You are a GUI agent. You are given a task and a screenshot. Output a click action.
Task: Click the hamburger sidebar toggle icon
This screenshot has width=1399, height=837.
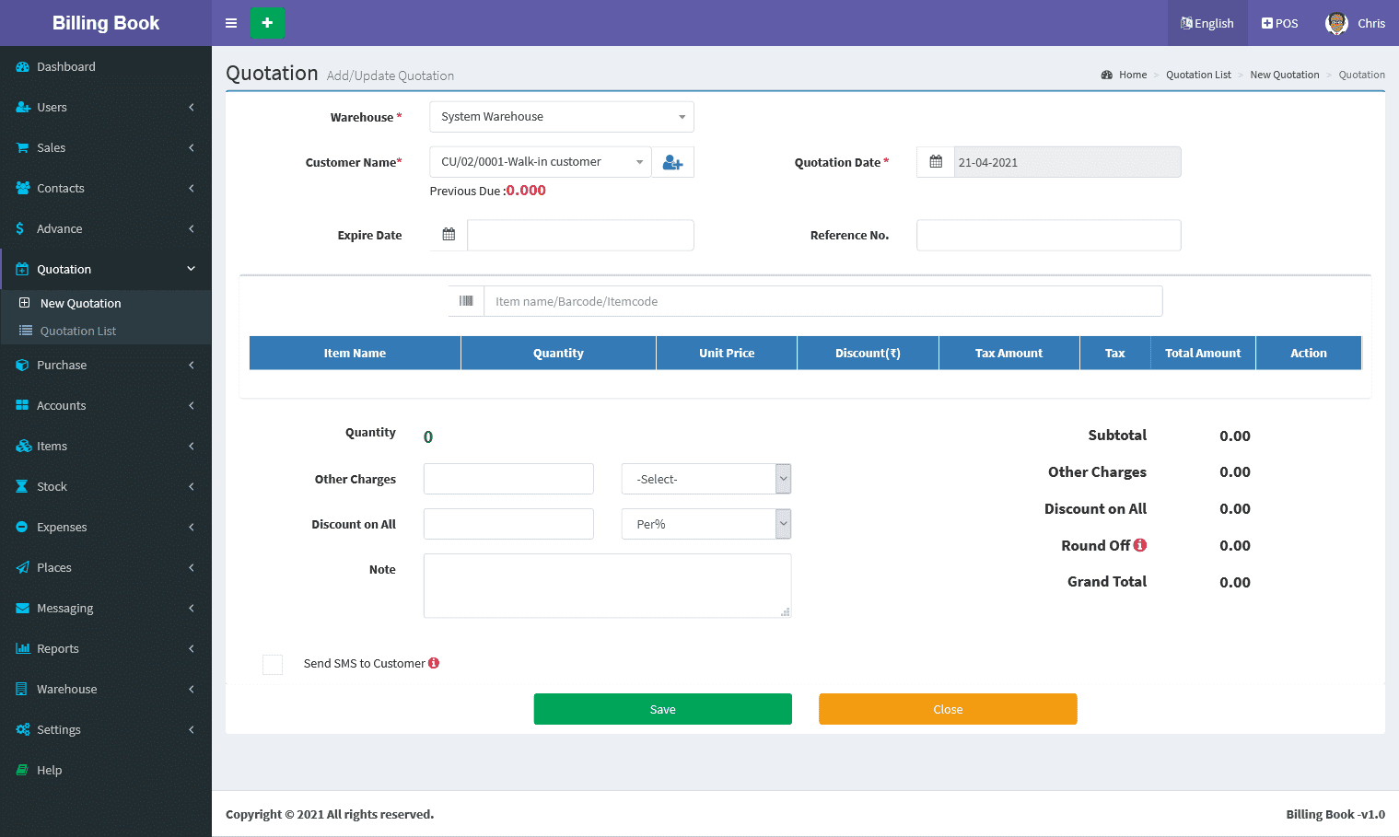click(x=231, y=23)
